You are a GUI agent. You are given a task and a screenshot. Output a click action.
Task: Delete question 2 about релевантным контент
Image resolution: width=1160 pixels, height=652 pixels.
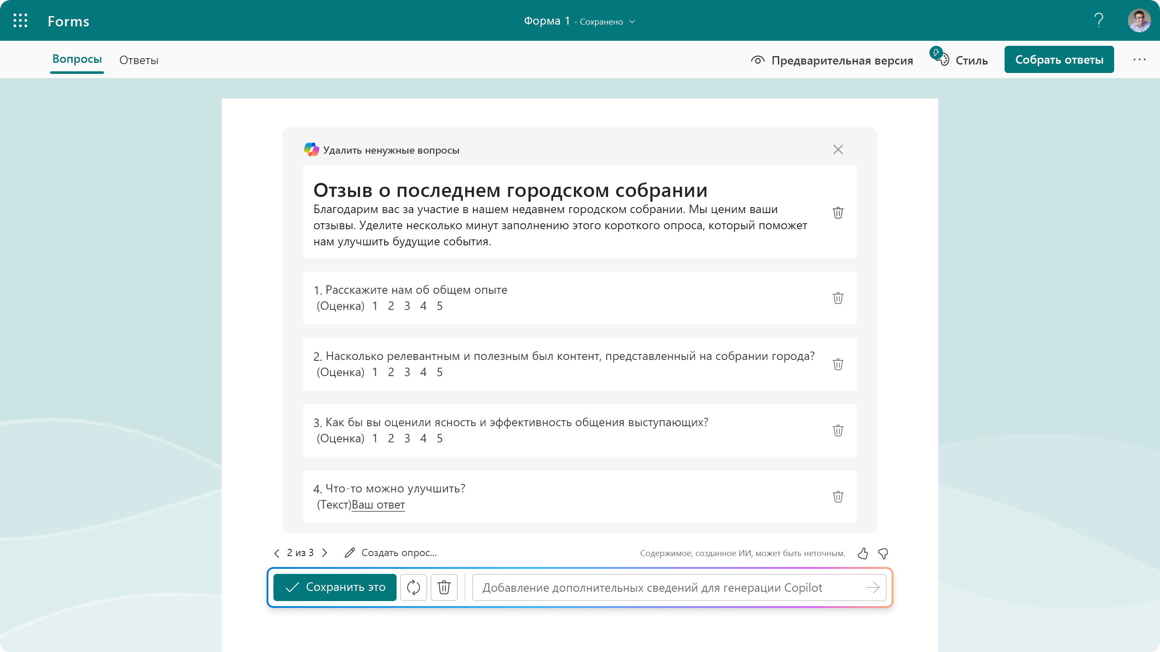[x=838, y=364]
